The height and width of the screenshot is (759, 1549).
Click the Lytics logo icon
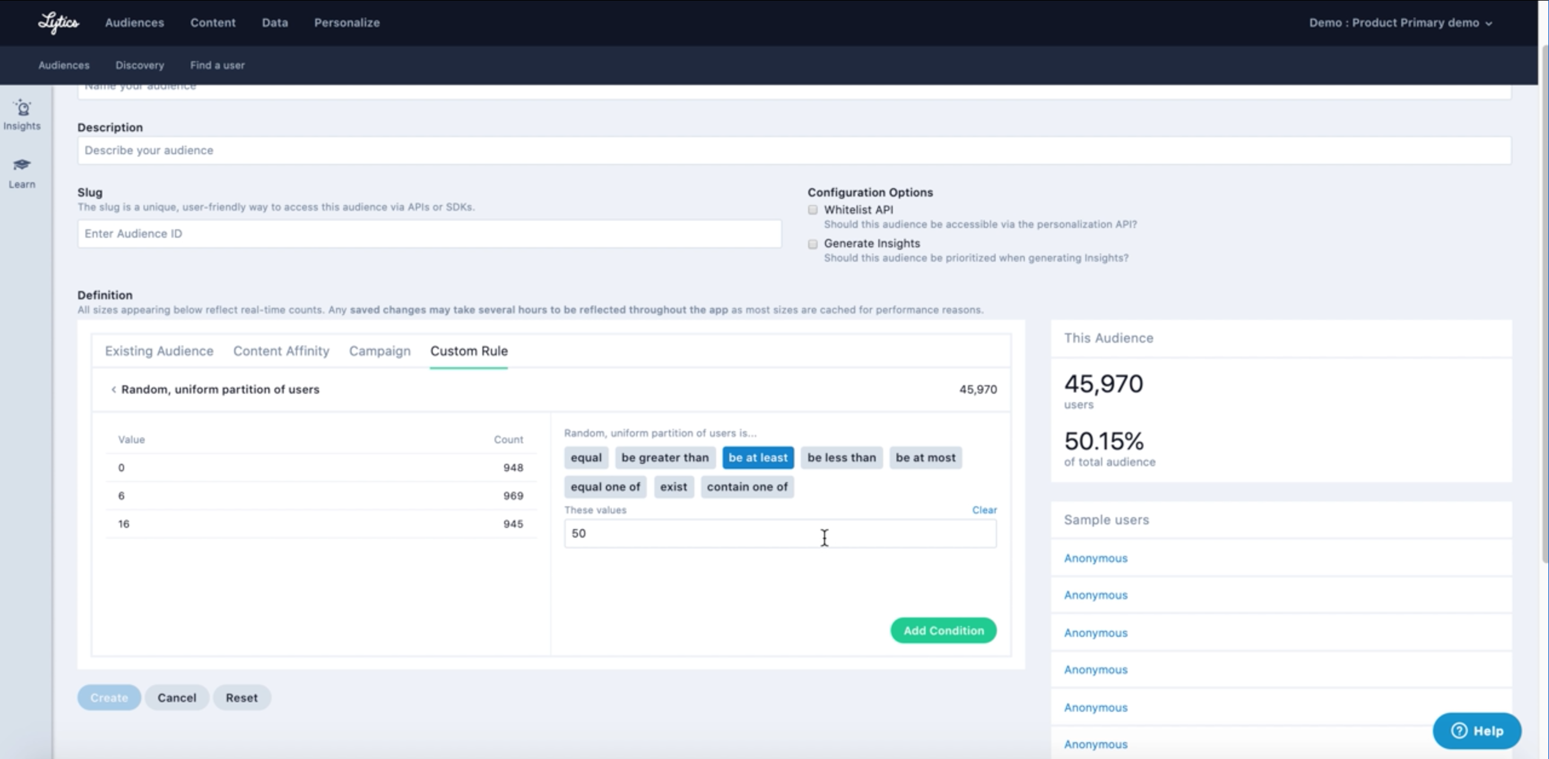[x=58, y=23]
